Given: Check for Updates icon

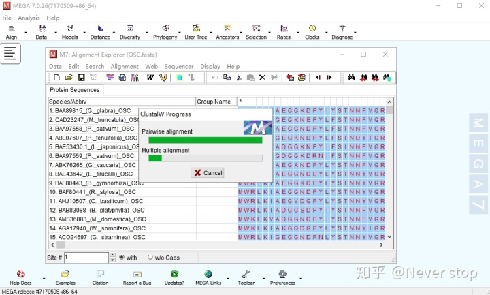Looking at the screenshot, I should coord(174,277).
